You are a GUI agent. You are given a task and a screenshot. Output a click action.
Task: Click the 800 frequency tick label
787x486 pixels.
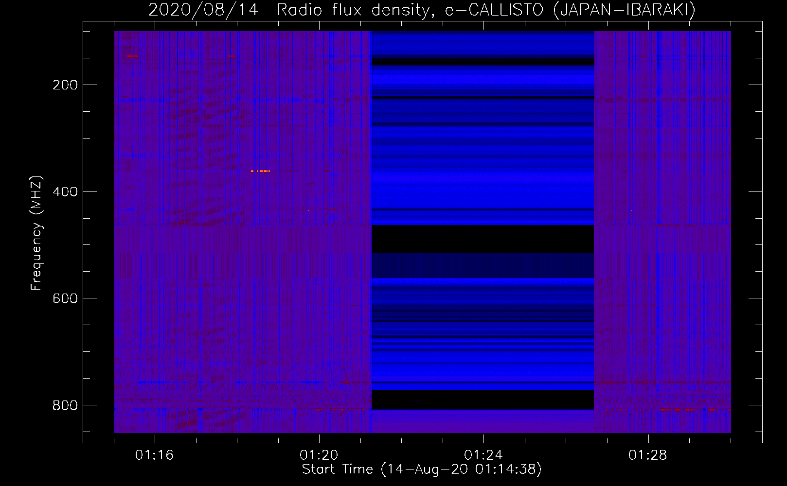click(x=65, y=405)
